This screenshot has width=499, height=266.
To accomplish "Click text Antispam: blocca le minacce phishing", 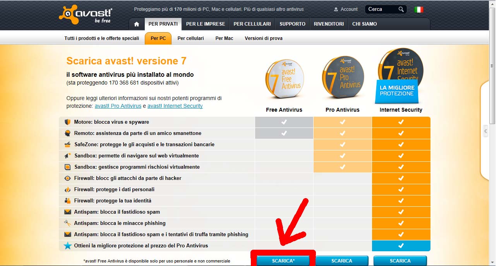I will [x=120, y=223].
